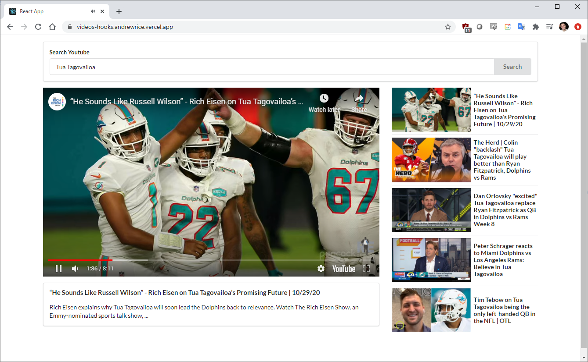Go back in browser history
This screenshot has height=362, width=588.
click(x=10, y=27)
